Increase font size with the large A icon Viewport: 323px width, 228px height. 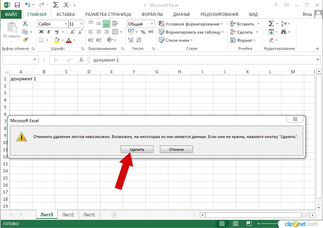click(x=72, y=32)
